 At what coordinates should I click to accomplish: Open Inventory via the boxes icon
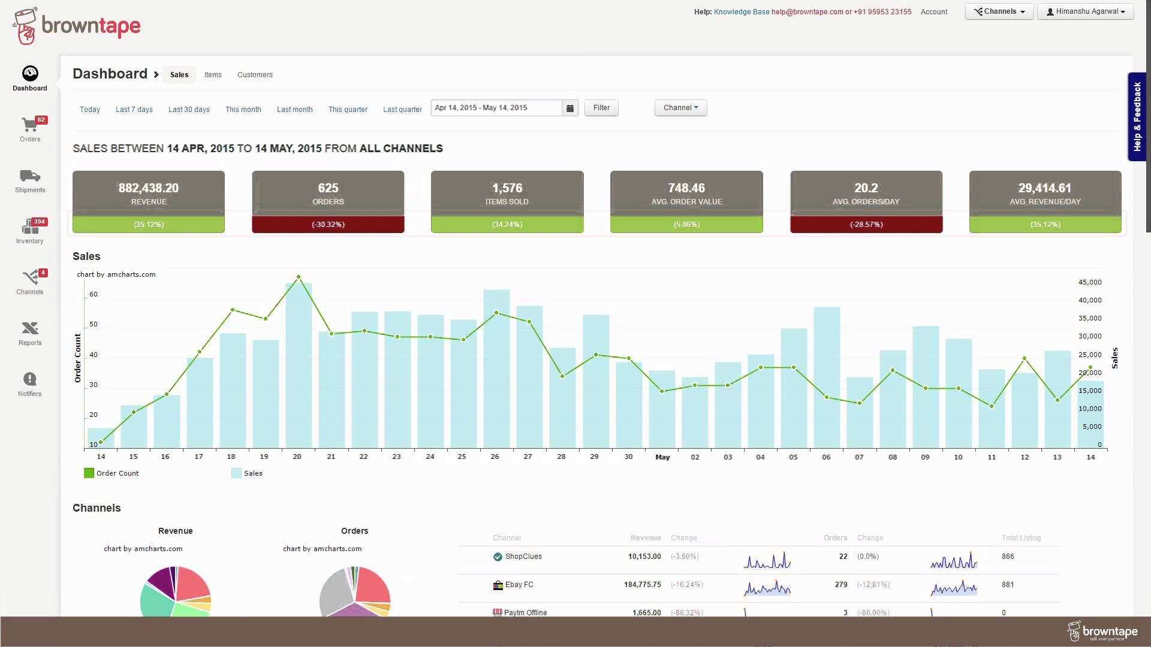click(x=29, y=227)
